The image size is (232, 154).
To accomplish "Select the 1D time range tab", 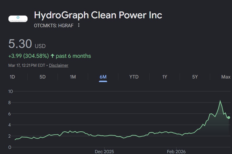I will pos(12,77).
